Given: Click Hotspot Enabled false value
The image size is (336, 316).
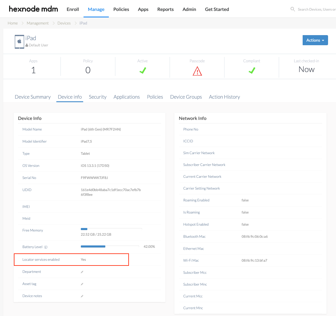Looking at the screenshot, I should (245, 224).
